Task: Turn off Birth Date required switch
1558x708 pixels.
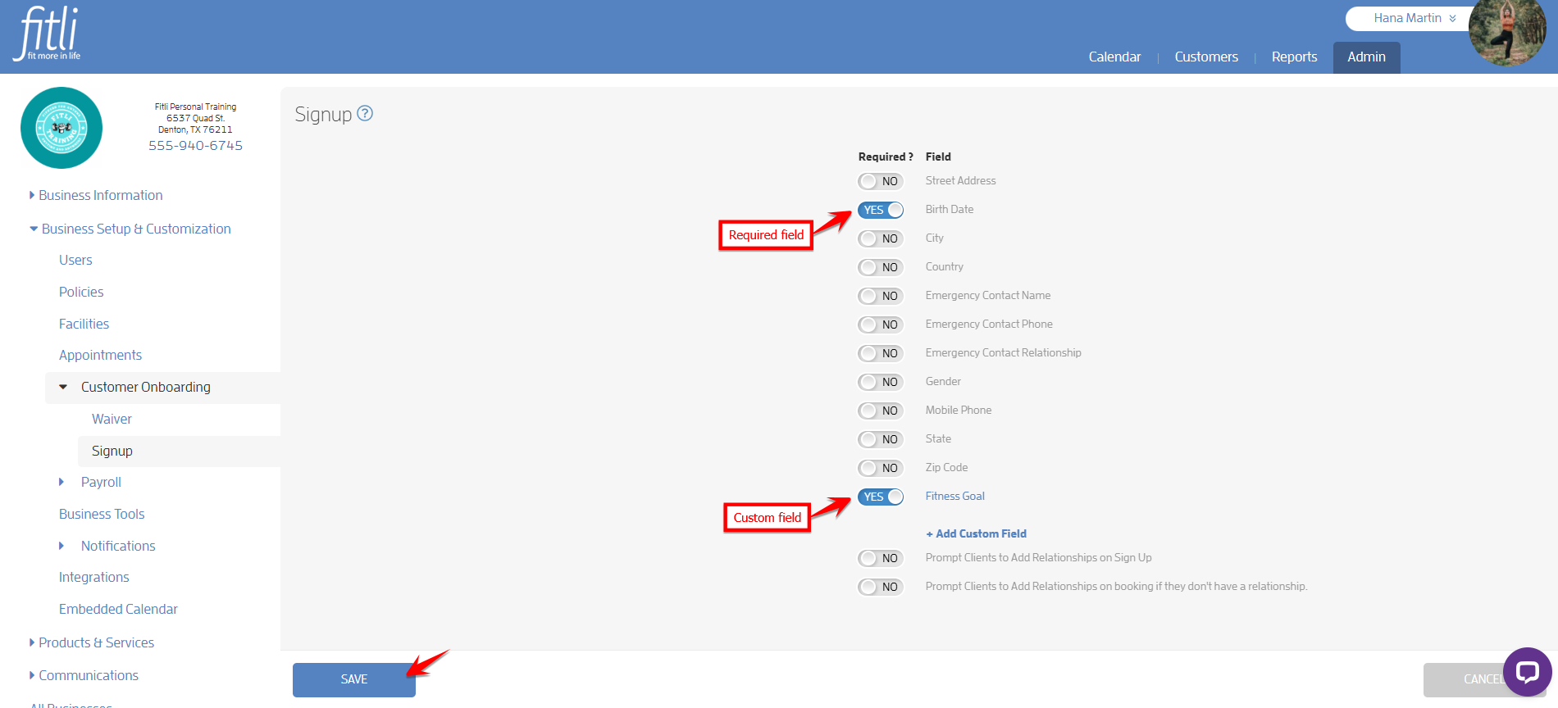Action: 881,210
